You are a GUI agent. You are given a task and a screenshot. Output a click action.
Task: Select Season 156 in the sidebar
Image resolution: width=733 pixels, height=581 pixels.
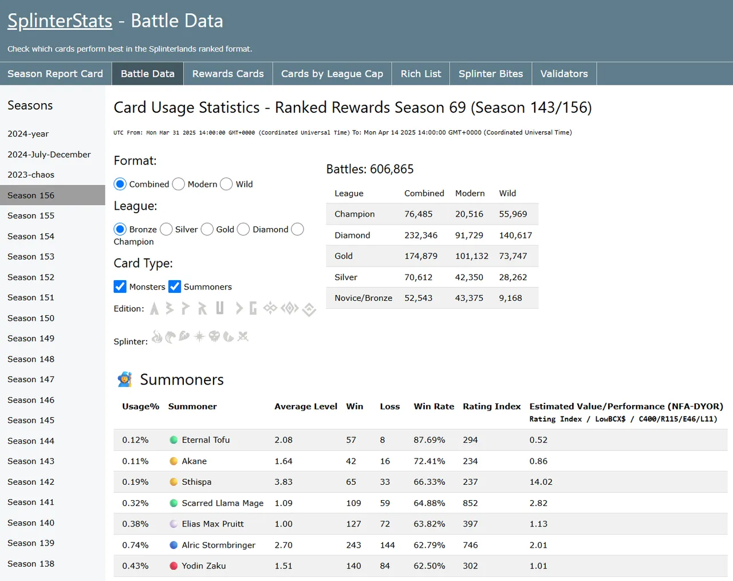(x=53, y=195)
